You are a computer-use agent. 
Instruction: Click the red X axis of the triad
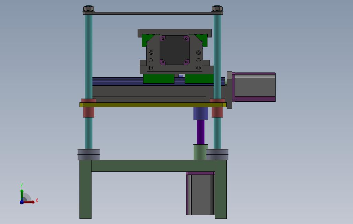[29, 202]
